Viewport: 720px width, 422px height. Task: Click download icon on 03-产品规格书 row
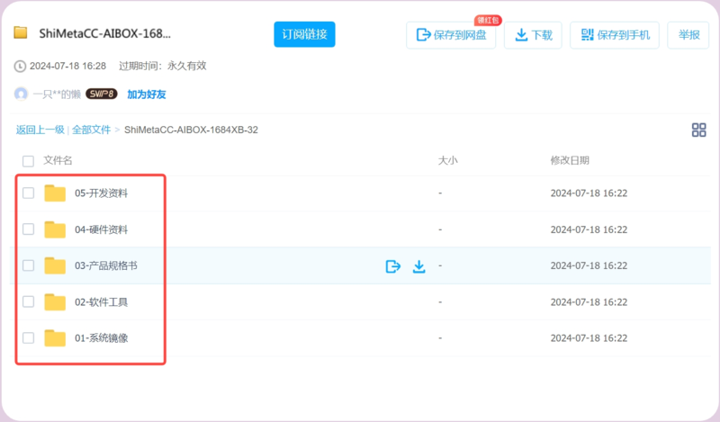click(418, 266)
